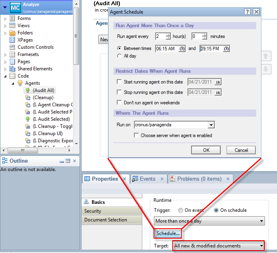277x253 pixels.
Task: Open the start time clock picker
Action: point(182,49)
